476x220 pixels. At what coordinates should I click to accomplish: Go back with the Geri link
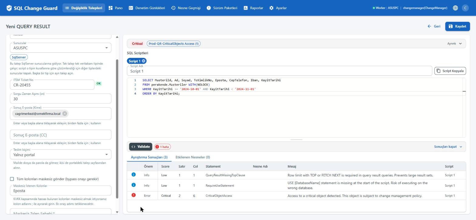tap(434, 26)
